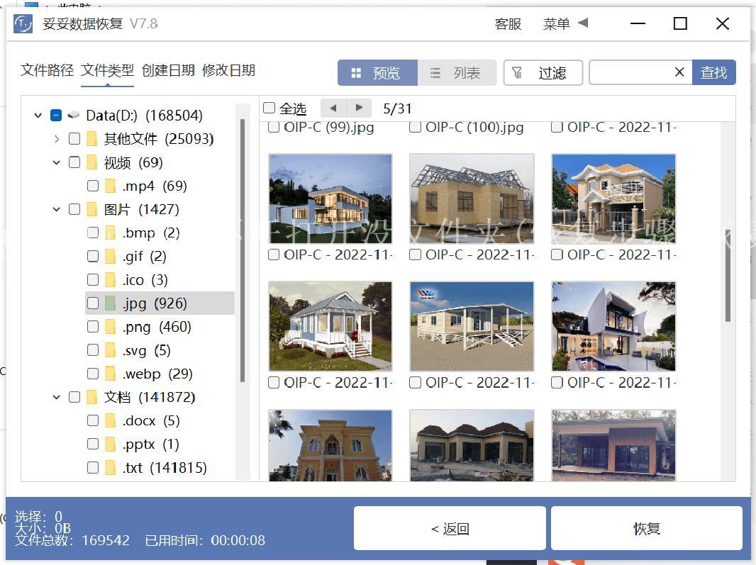The width and height of the screenshot is (756, 565).
Task: Expand the 其他文件 tree node
Action: (x=57, y=139)
